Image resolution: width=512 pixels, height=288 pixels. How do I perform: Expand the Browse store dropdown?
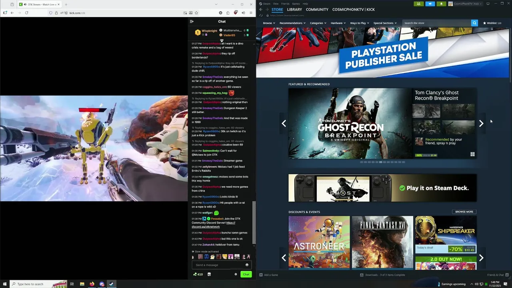click(269, 23)
